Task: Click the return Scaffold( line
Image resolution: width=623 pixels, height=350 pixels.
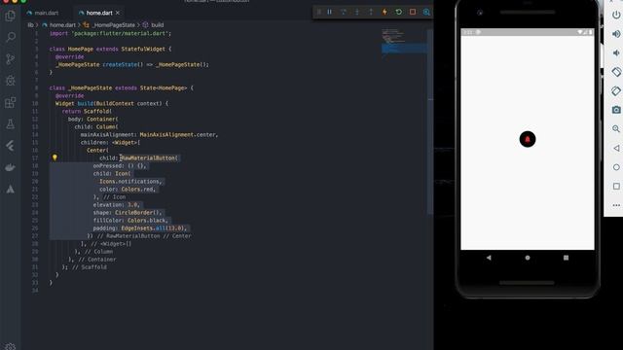Action: [87, 111]
